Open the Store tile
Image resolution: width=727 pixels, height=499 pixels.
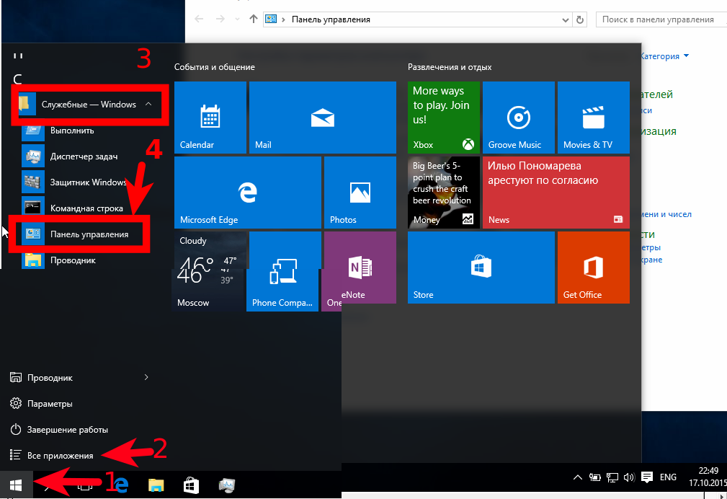click(x=481, y=268)
